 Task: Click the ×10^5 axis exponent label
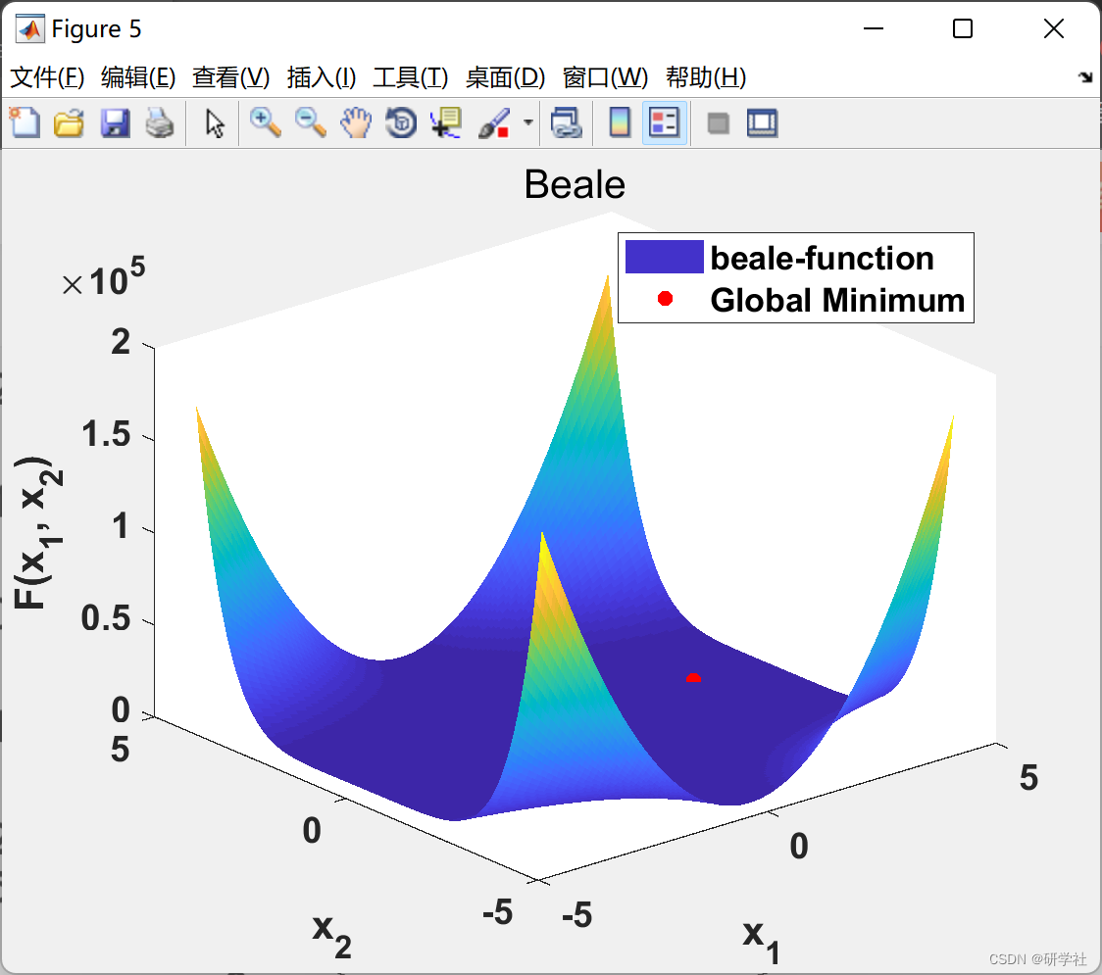click(103, 277)
